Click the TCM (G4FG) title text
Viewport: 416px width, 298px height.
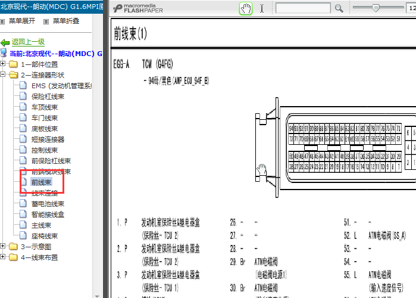pyautogui.click(x=158, y=64)
